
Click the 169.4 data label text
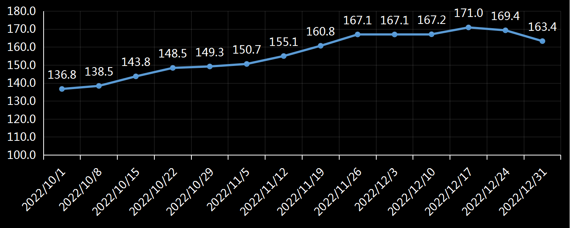pyautogui.click(x=505, y=17)
